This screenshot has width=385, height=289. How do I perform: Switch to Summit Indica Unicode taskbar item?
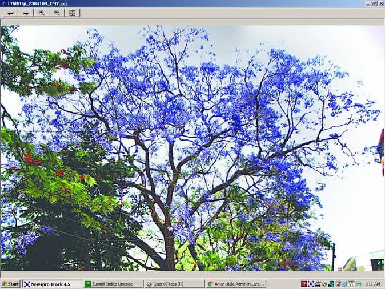coord(113,284)
